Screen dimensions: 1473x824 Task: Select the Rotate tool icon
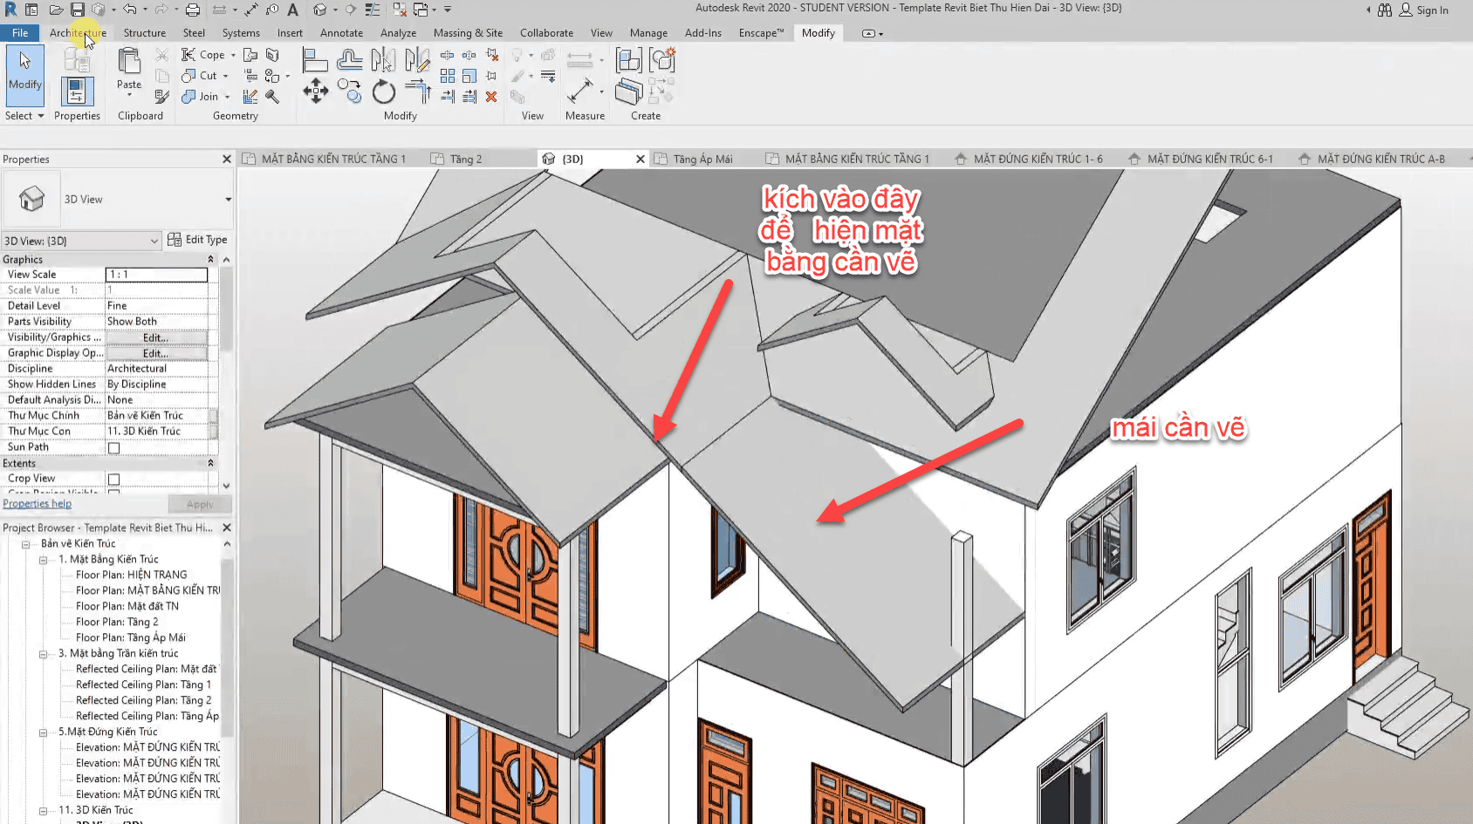click(384, 91)
